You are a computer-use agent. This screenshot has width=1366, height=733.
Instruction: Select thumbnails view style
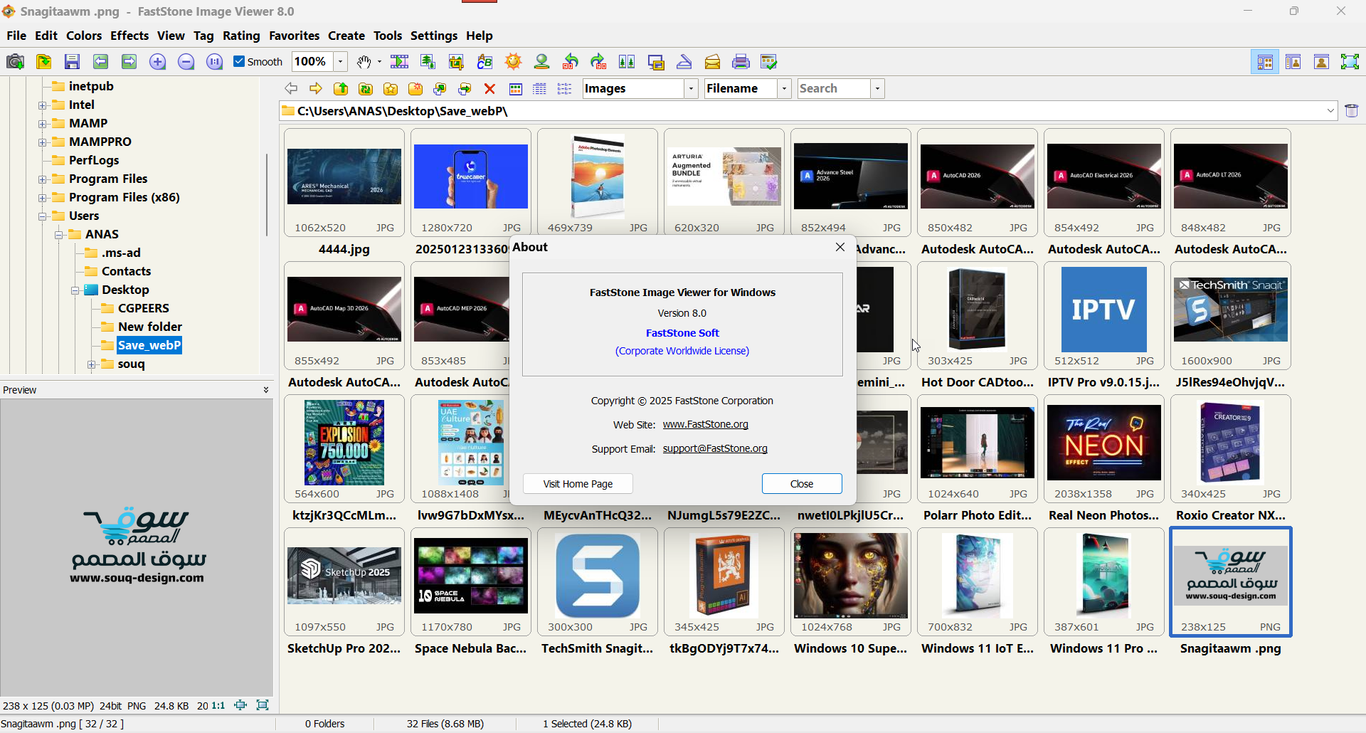click(x=516, y=88)
